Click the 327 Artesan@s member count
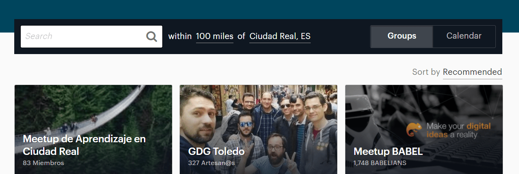Image resolution: width=519 pixels, height=174 pixels. [212, 163]
